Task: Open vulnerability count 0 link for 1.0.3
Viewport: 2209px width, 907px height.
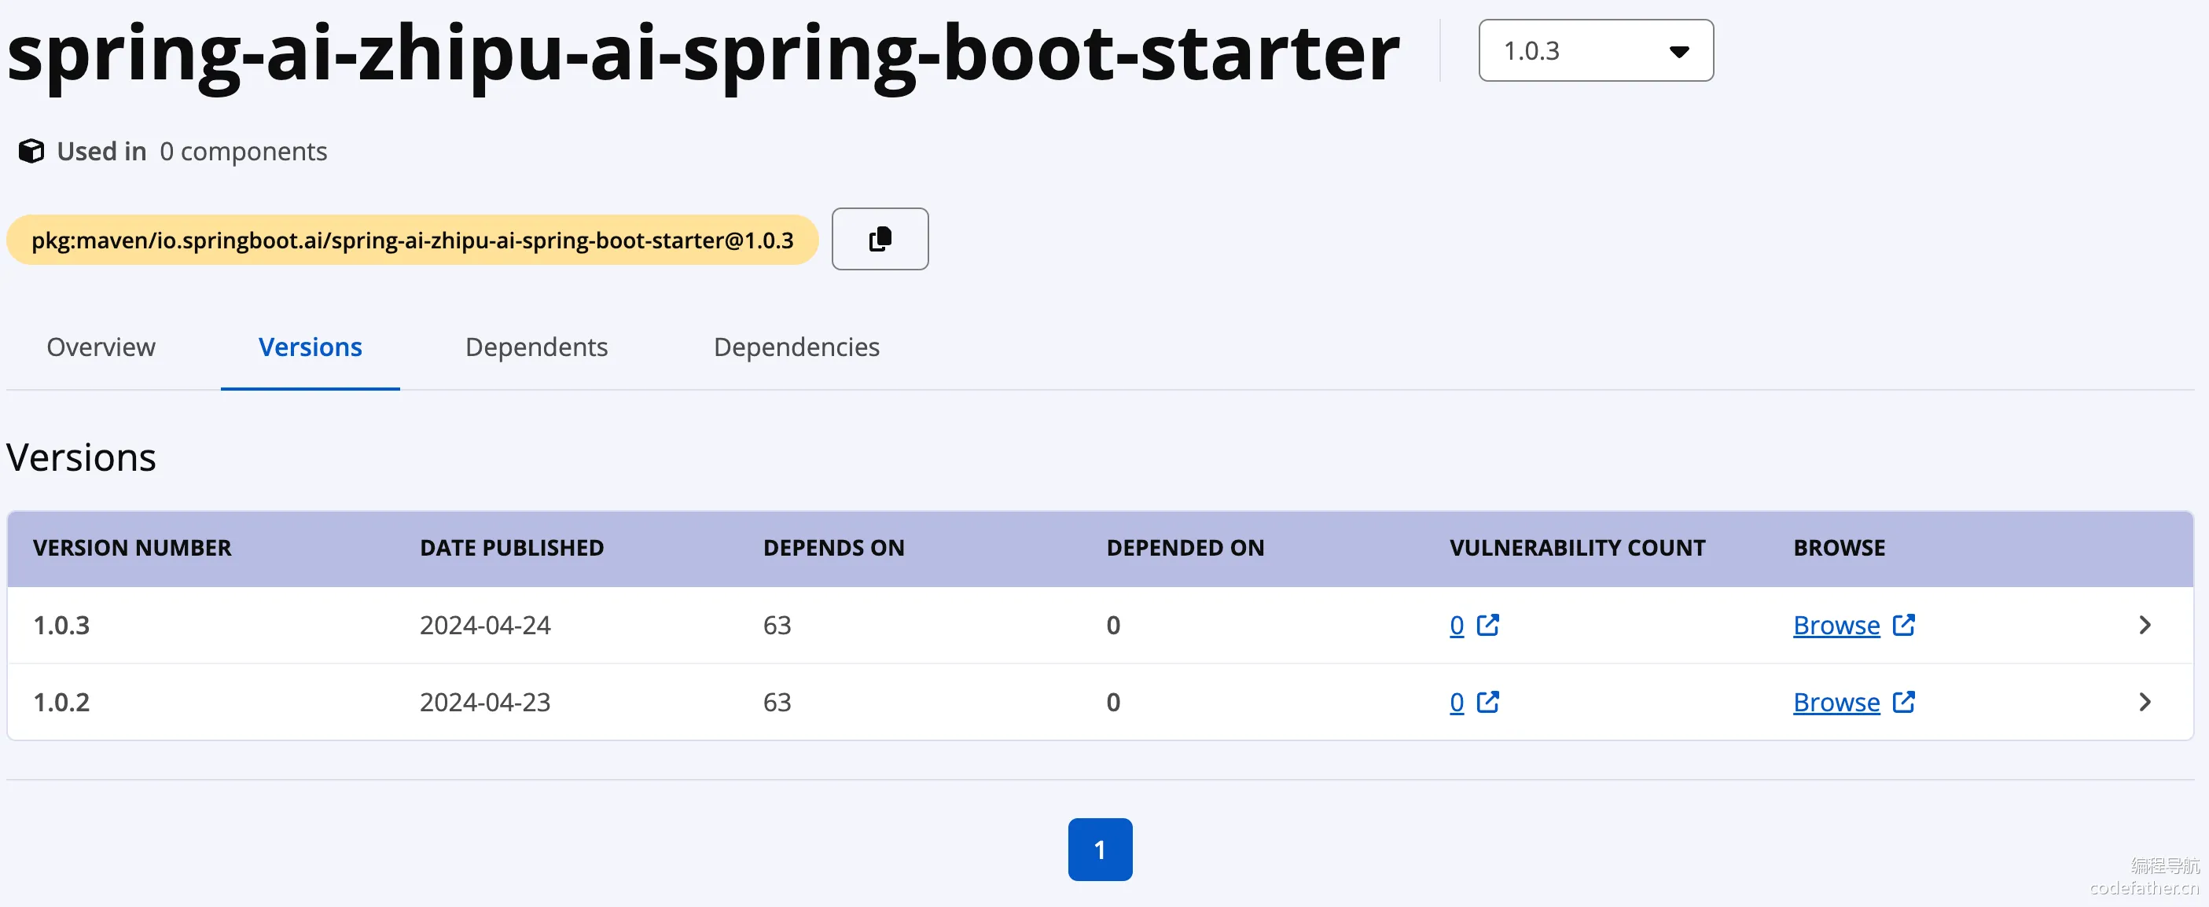Action: (x=1457, y=626)
